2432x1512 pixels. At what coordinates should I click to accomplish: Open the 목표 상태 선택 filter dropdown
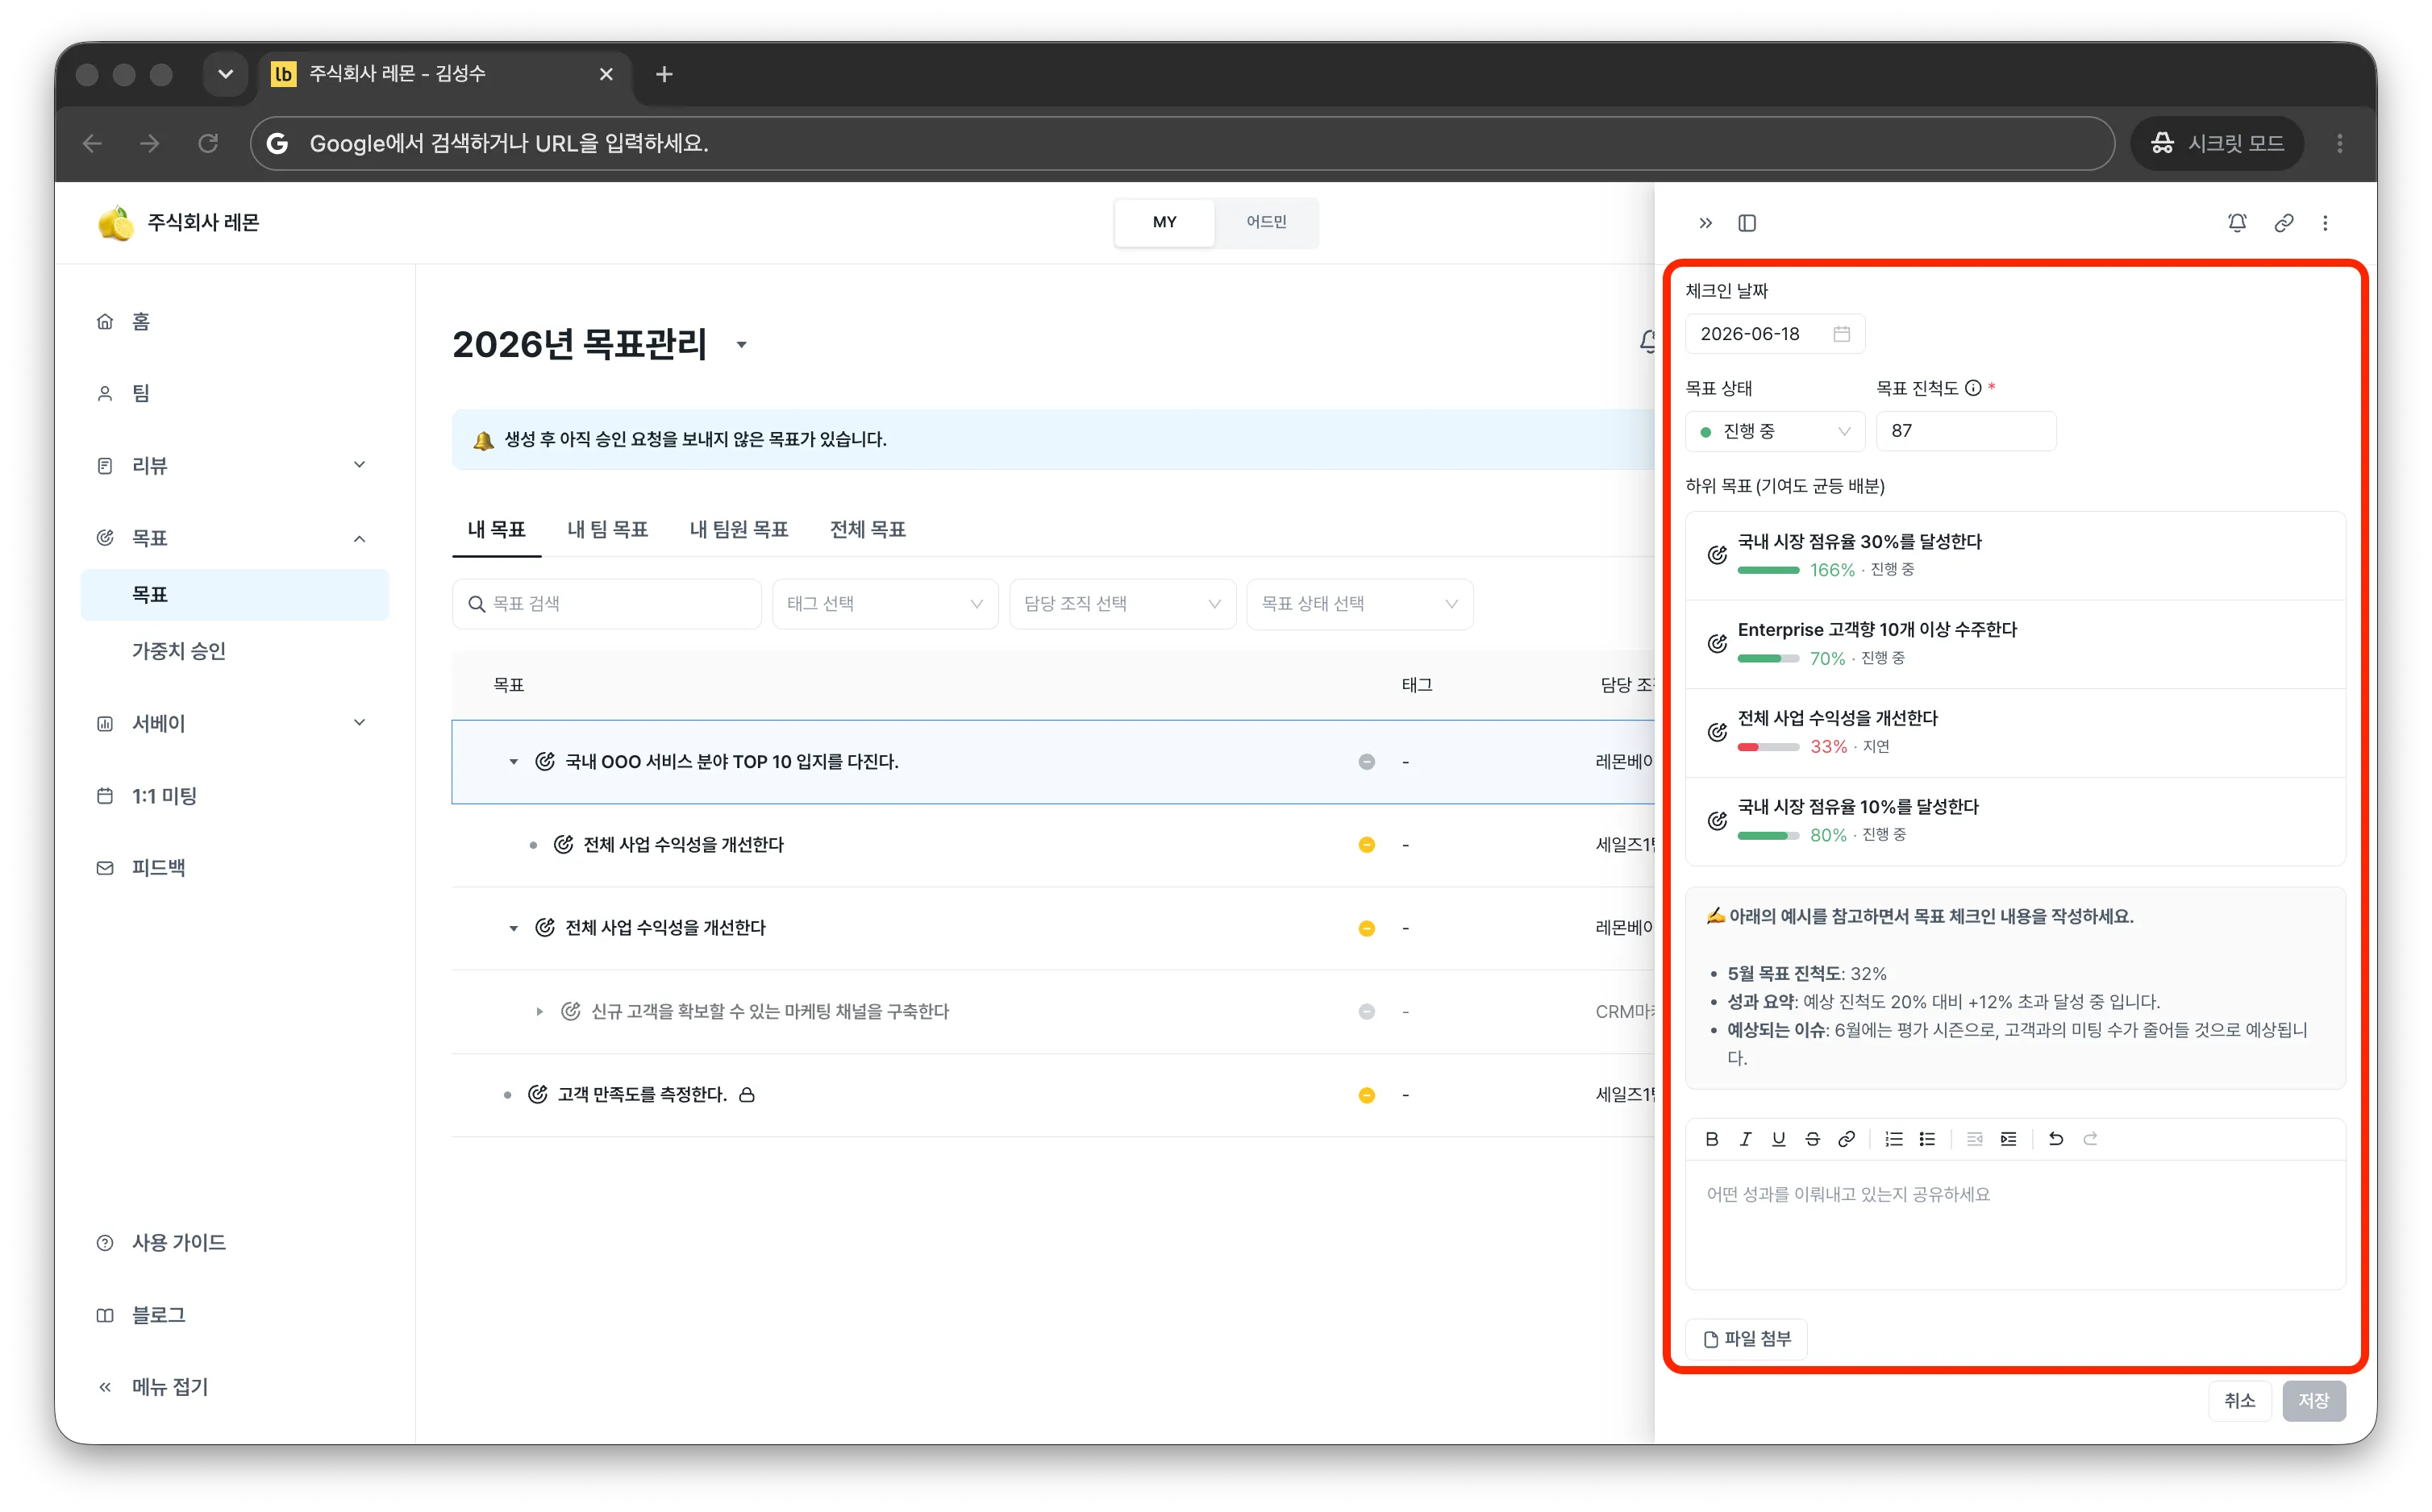pos(1360,604)
